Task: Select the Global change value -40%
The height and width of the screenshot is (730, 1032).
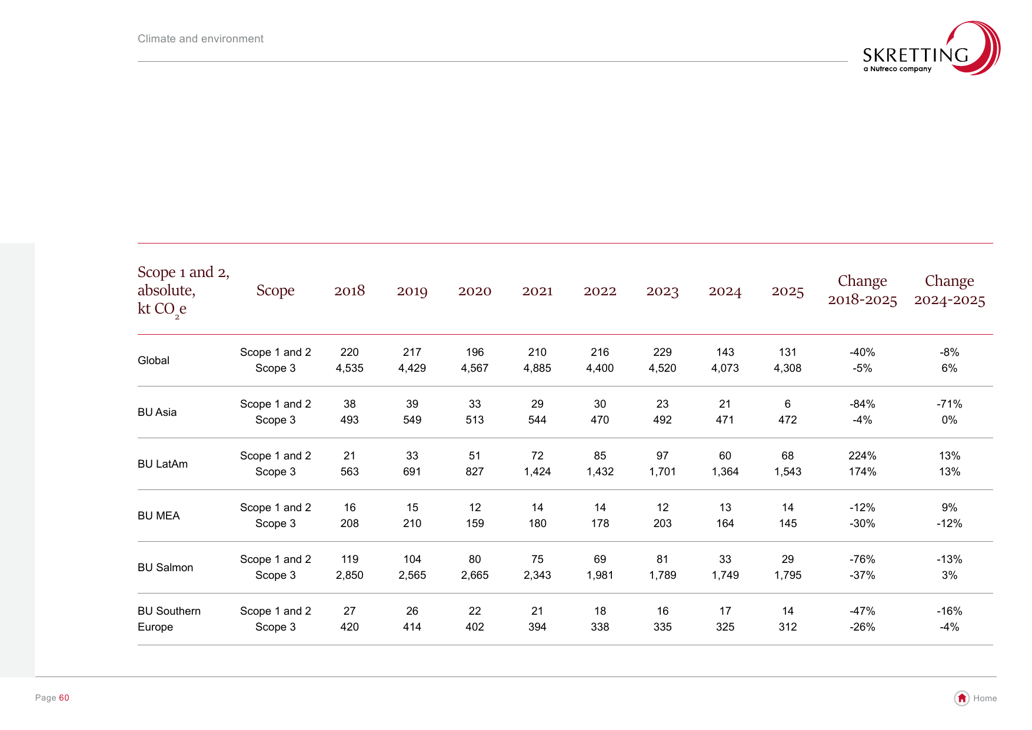Action: click(863, 352)
